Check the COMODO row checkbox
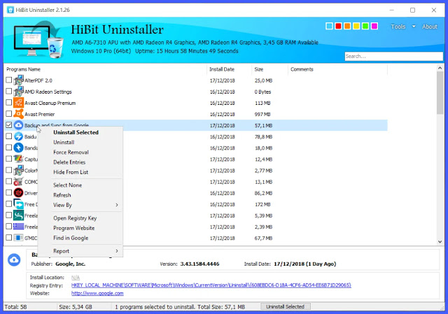This screenshot has height=314, width=448. [x=9, y=181]
